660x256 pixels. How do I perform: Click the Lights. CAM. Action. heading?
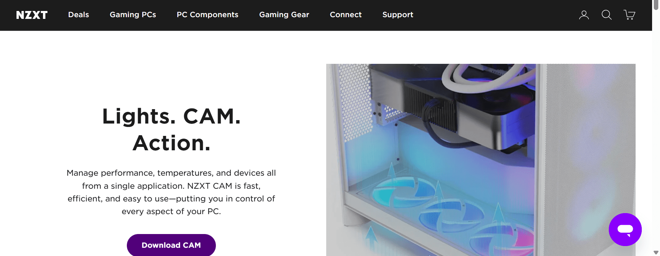tap(171, 129)
